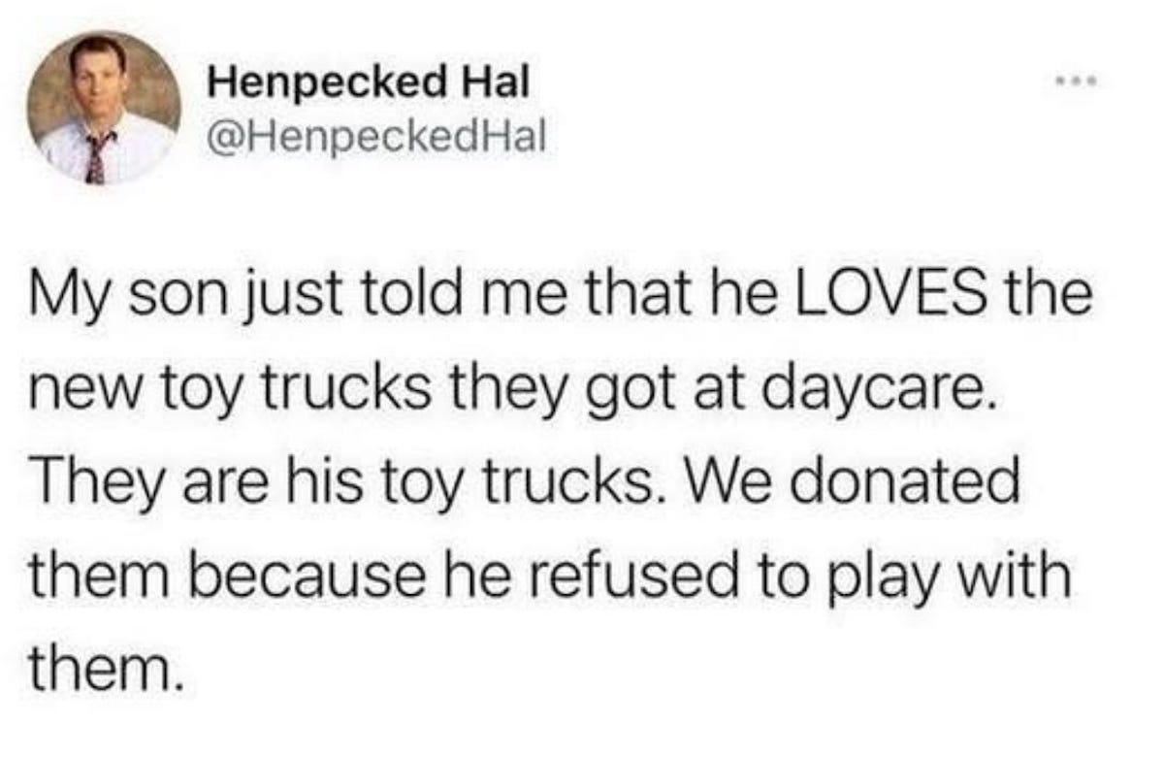The width and height of the screenshot is (1164, 757).
Task: Open the Henpecked Hal display name link
Action: [x=370, y=82]
